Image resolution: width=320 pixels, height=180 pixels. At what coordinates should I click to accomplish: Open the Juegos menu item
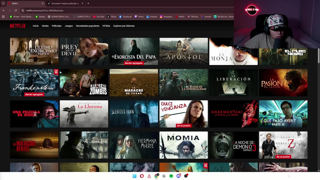coord(69,26)
